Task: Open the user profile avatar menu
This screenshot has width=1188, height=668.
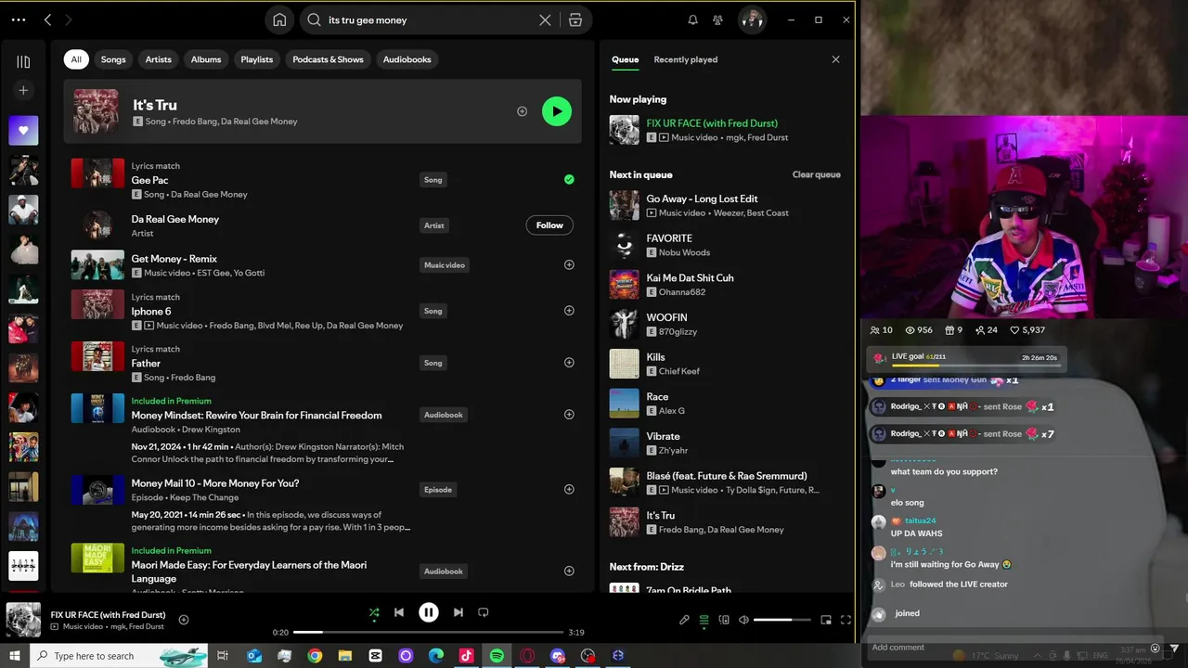Action: pos(752,19)
